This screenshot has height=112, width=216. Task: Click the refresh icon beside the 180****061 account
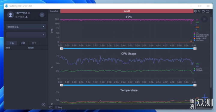pos(29,13)
